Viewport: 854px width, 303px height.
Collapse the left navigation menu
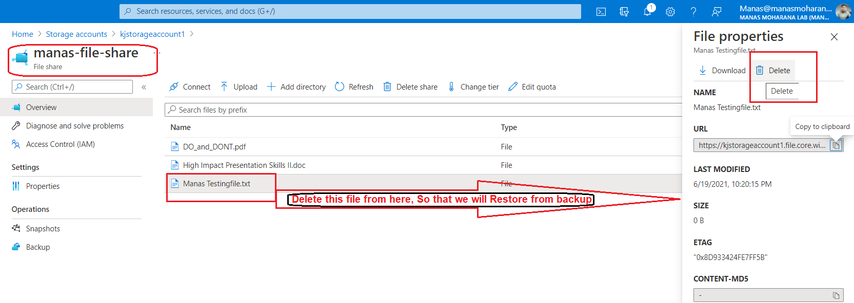(144, 87)
